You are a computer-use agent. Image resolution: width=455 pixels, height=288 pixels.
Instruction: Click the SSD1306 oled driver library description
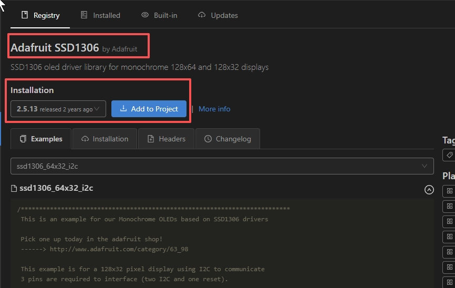coord(140,67)
